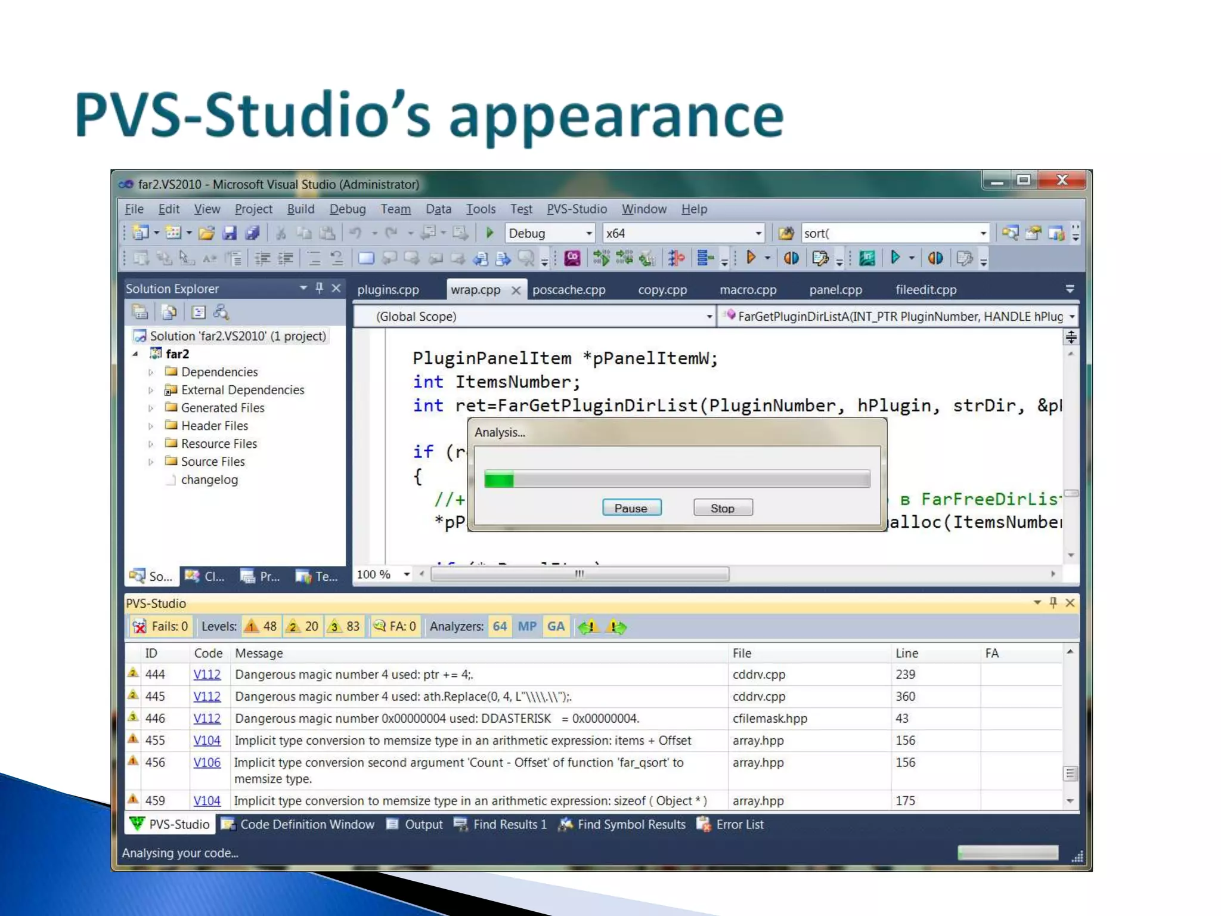This screenshot has height=916, width=1221.
Task: Jump to previous PVS-Studio message arrow
Action: pos(588,627)
